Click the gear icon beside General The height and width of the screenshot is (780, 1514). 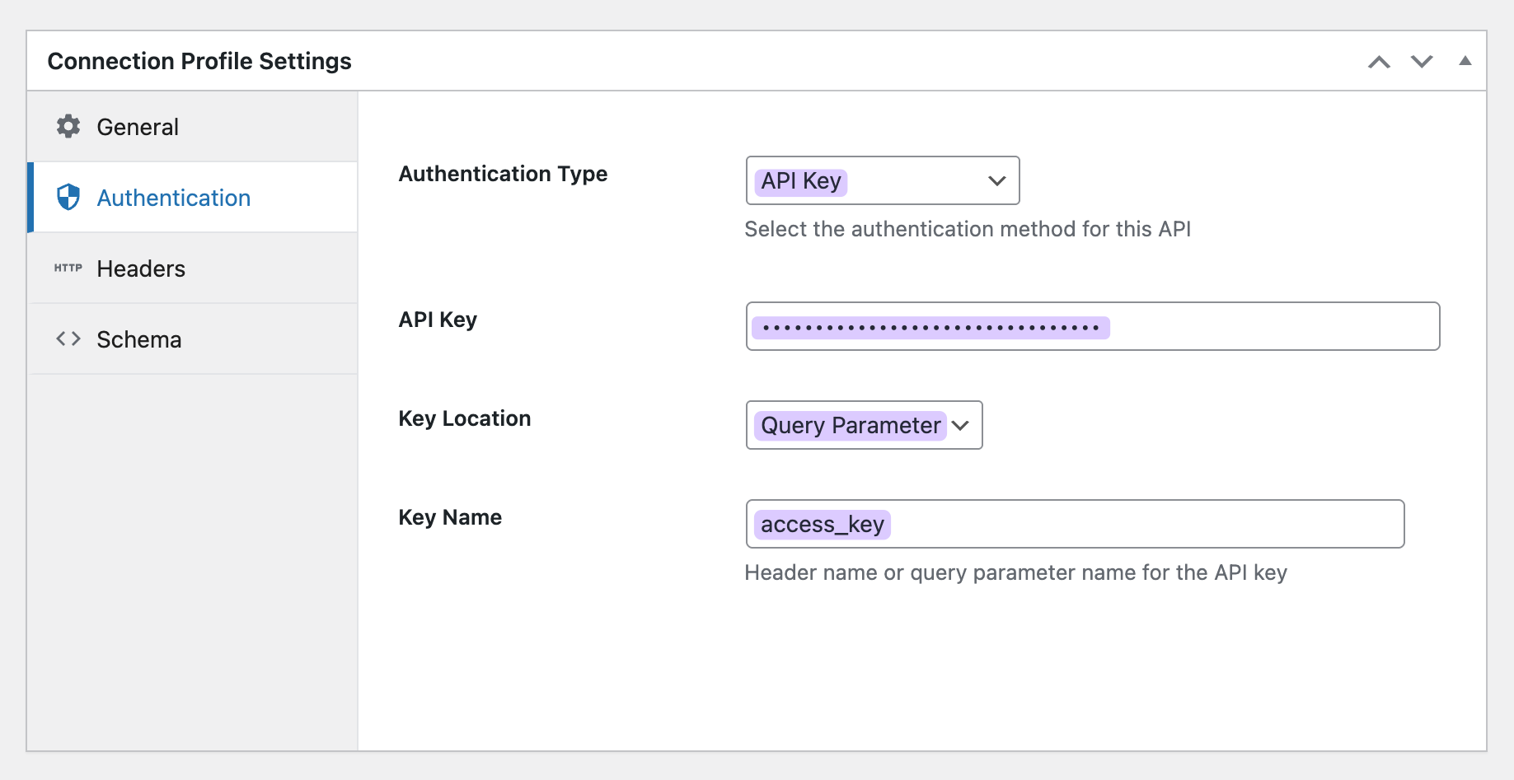(x=68, y=127)
